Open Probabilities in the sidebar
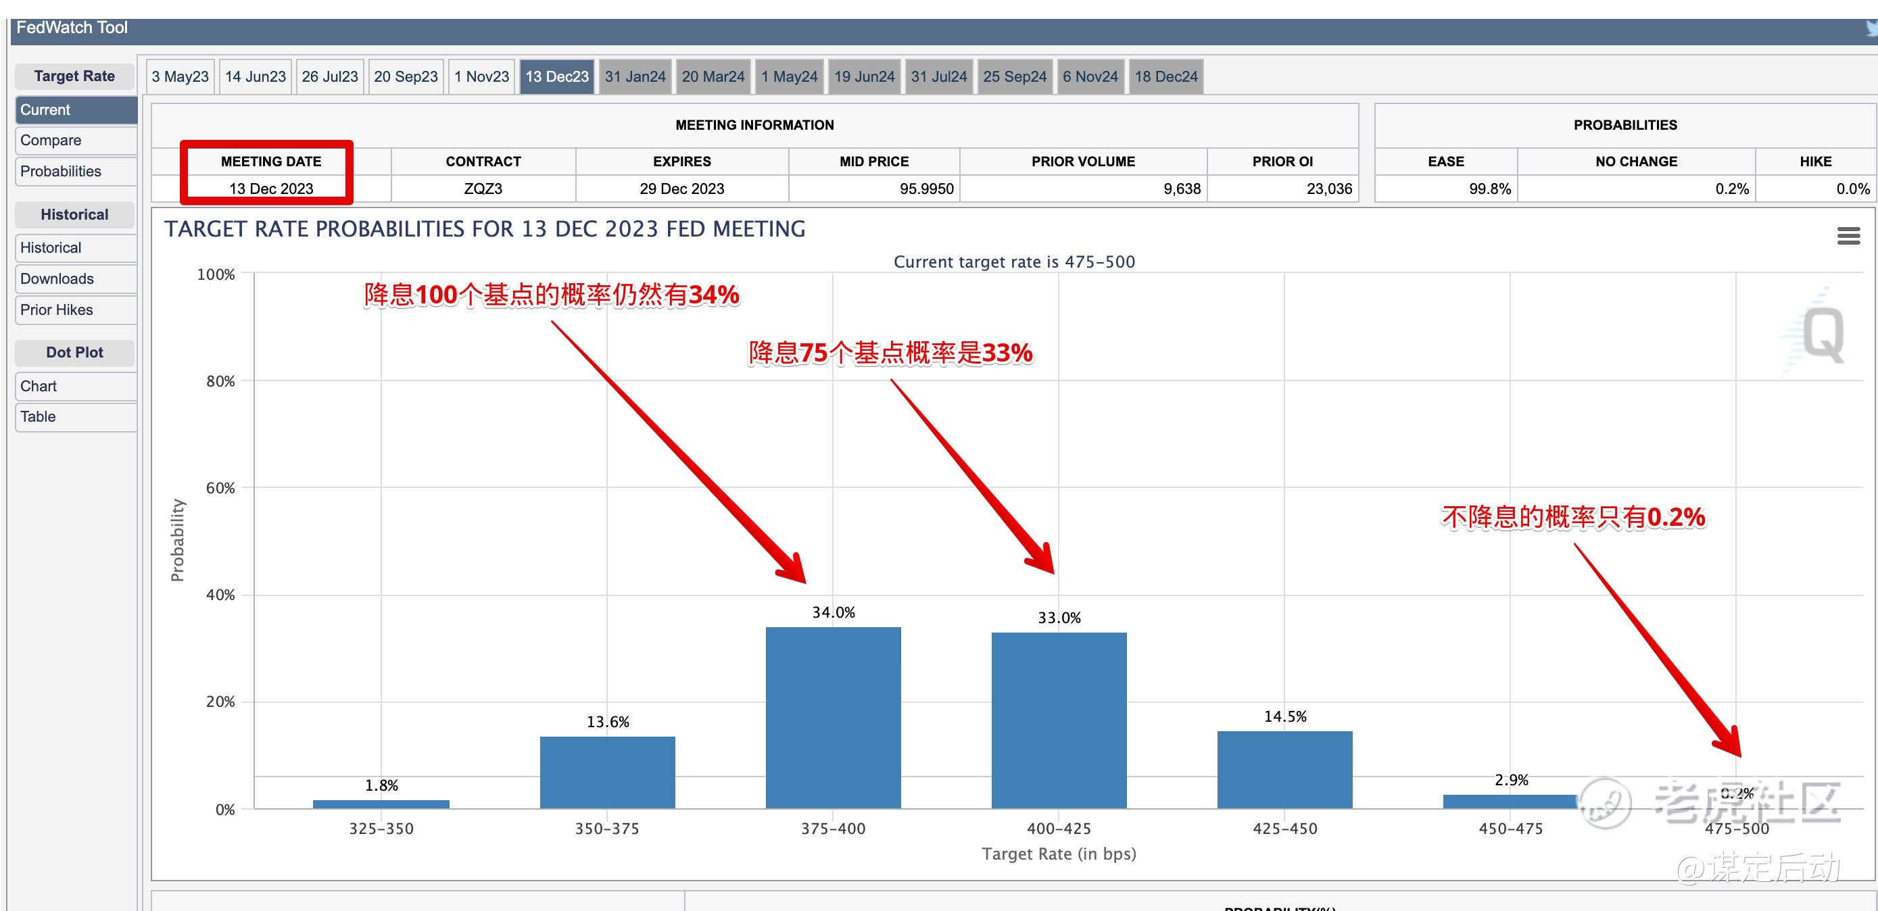1878x911 pixels. (75, 171)
